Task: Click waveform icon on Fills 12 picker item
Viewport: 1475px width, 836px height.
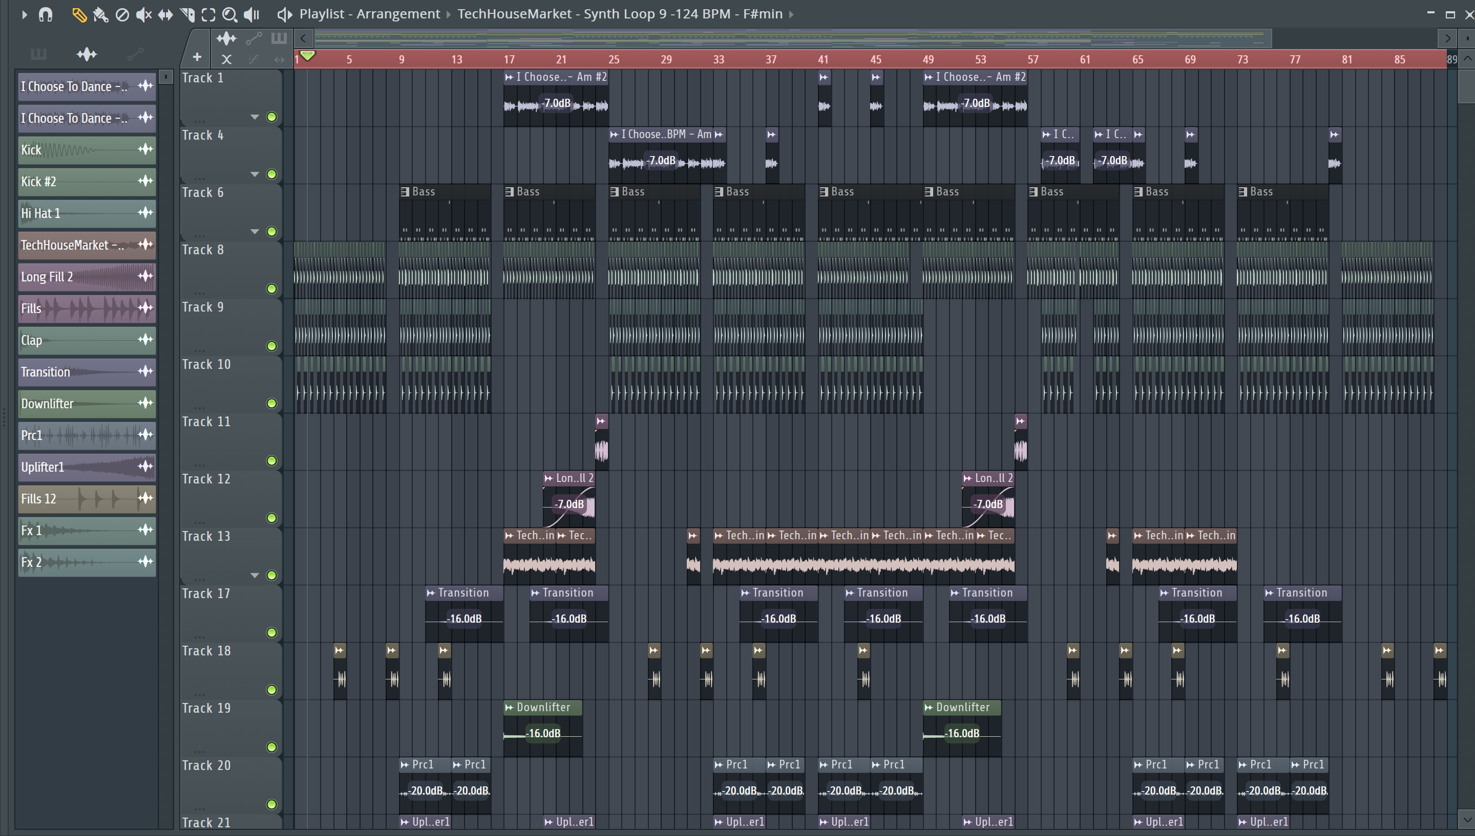Action: [x=145, y=498]
